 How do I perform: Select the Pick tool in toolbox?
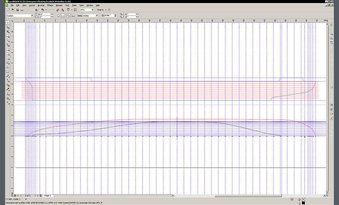(8, 23)
